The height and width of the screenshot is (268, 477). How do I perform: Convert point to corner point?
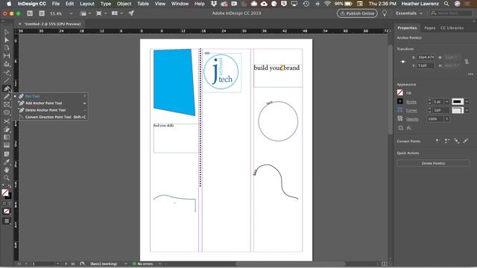pyautogui.click(x=447, y=141)
